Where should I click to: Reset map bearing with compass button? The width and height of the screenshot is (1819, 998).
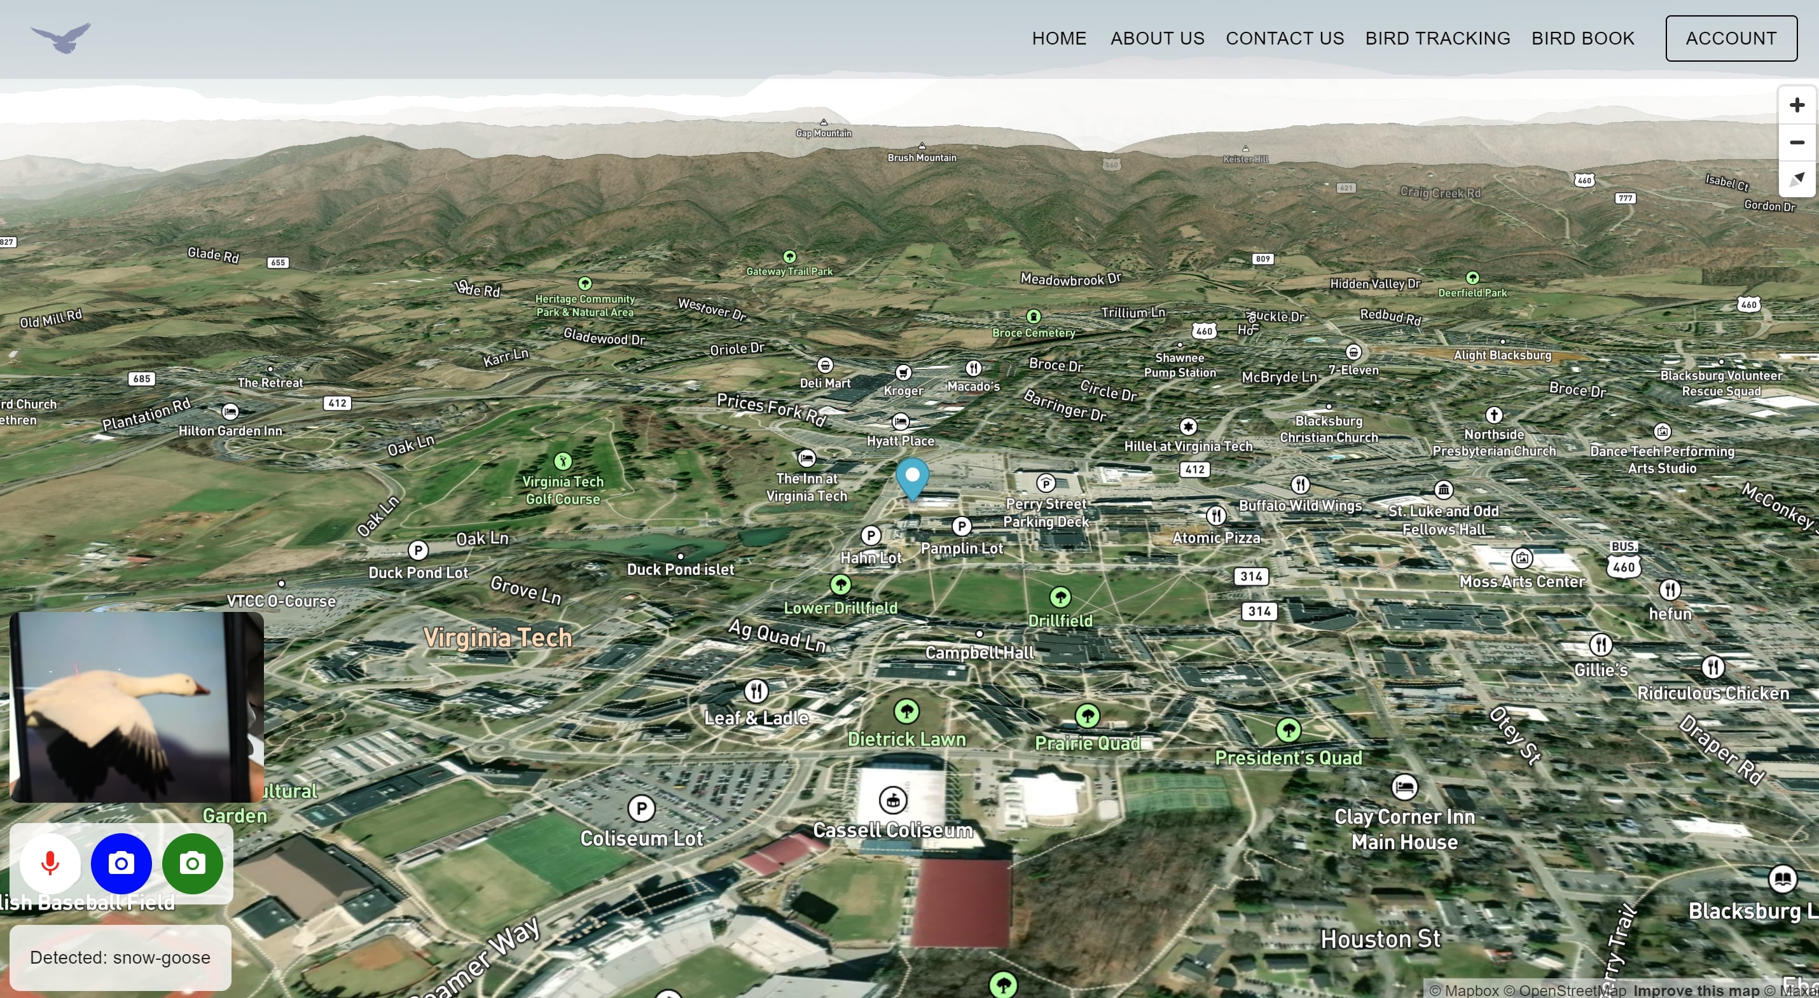1796,179
